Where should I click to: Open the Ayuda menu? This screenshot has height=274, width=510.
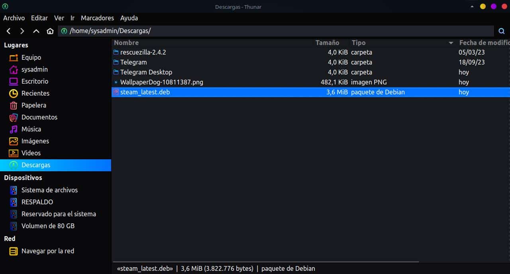pyautogui.click(x=129, y=18)
